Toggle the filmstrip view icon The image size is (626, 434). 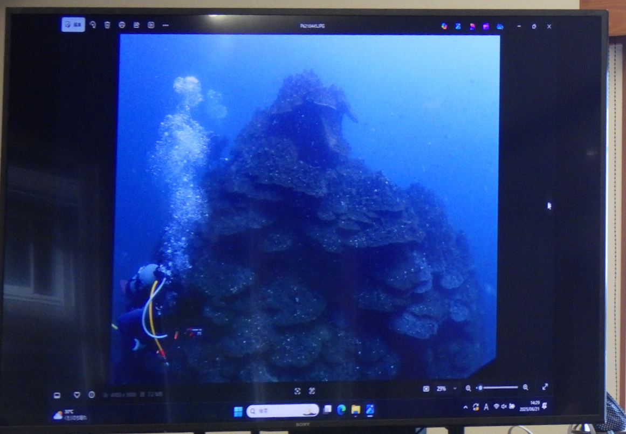57,395
